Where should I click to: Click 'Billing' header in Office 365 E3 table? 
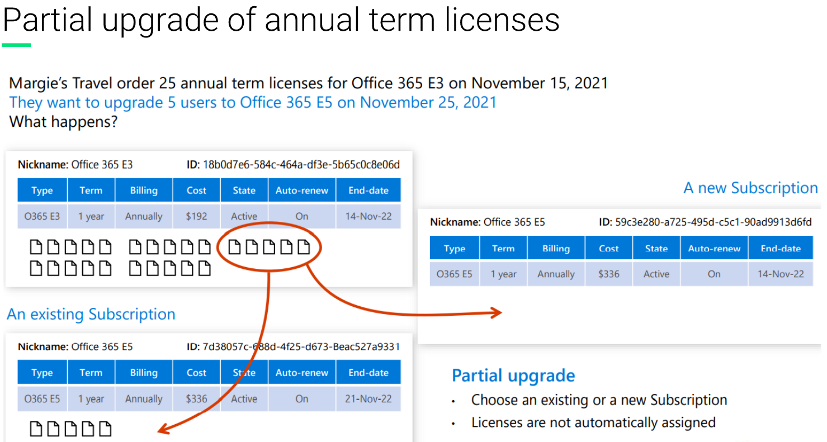point(144,190)
